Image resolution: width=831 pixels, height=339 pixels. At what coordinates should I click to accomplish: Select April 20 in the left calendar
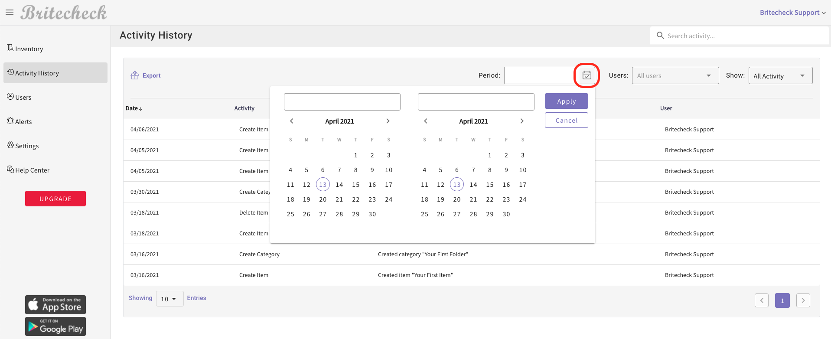pyautogui.click(x=323, y=199)
